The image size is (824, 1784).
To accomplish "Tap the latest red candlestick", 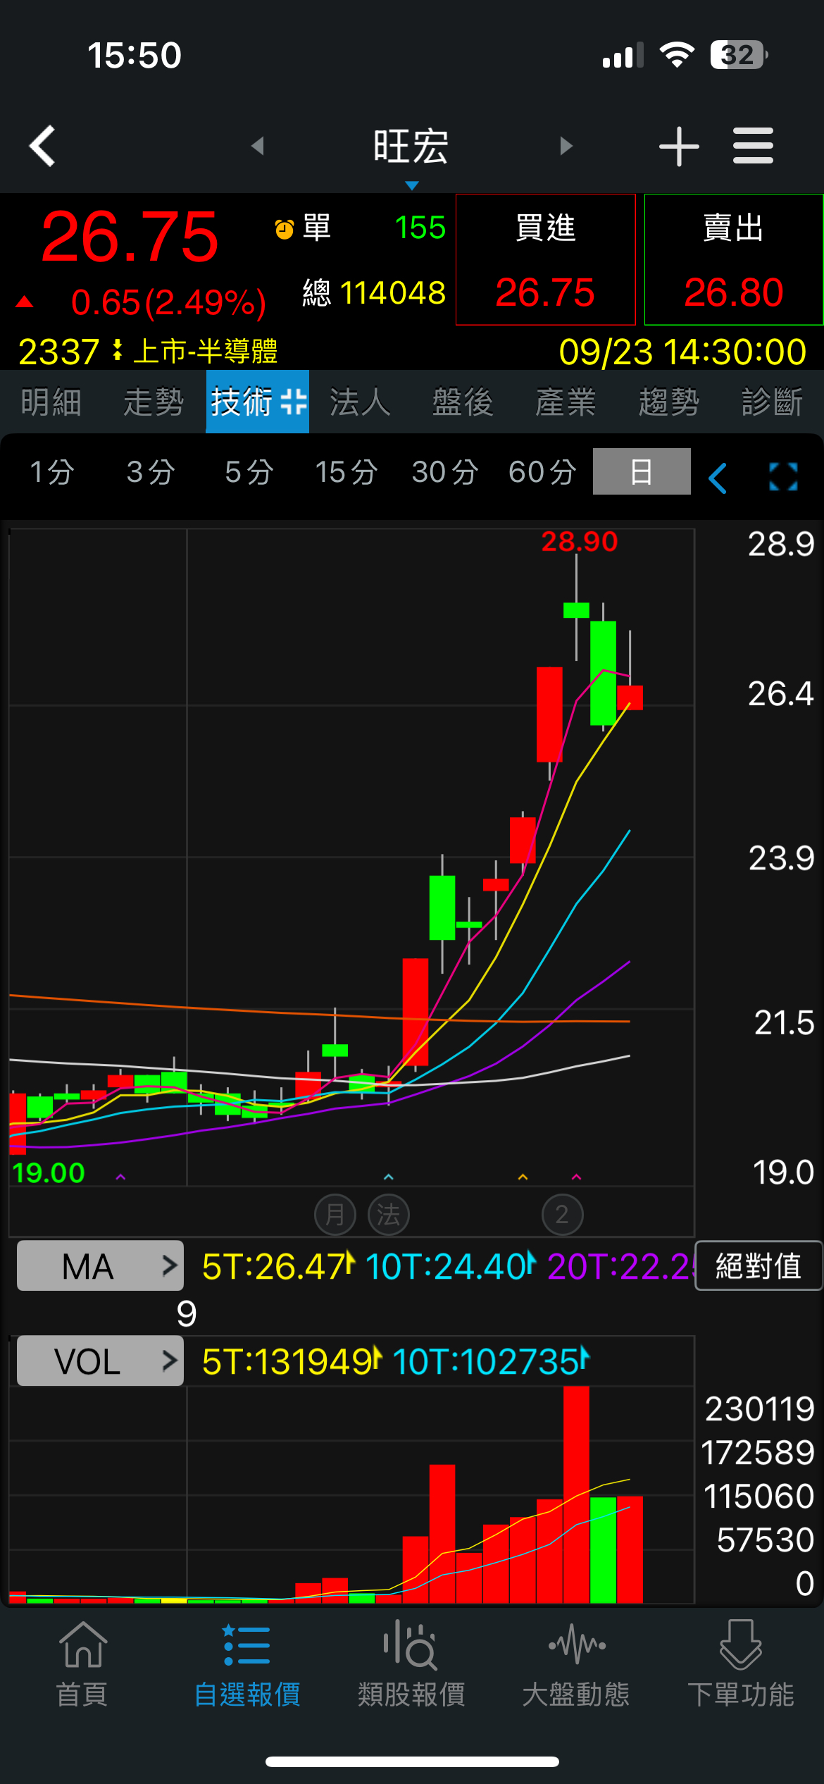I will pyautogui.click(x=630, y=697).
